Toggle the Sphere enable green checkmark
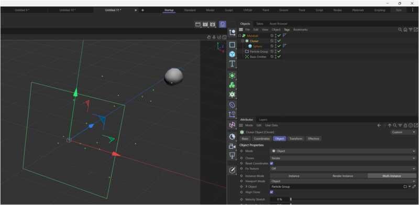The height and width of the screenshot is (205, 419). pyautogui.click(x=279, y=46)
